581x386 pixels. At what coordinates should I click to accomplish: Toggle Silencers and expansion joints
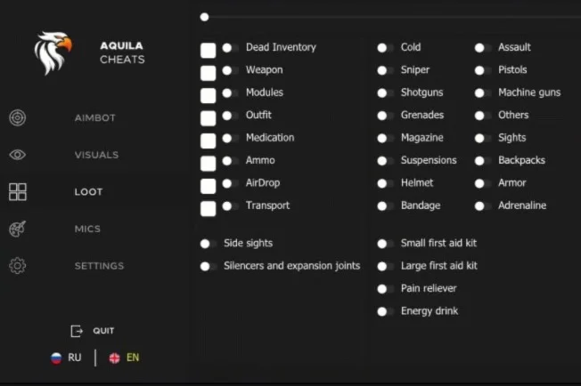coord(208,266)
